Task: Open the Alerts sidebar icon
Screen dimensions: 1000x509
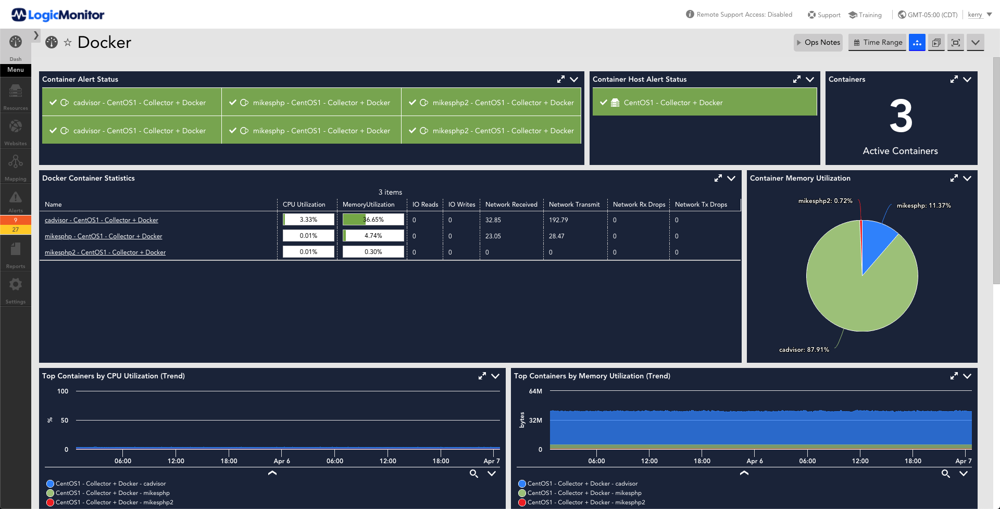Action: pyautogui.click(x=16, y=202)
